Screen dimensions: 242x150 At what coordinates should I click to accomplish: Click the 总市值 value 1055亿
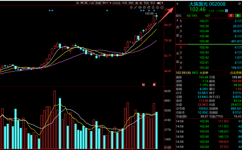(x=203, y=109)
